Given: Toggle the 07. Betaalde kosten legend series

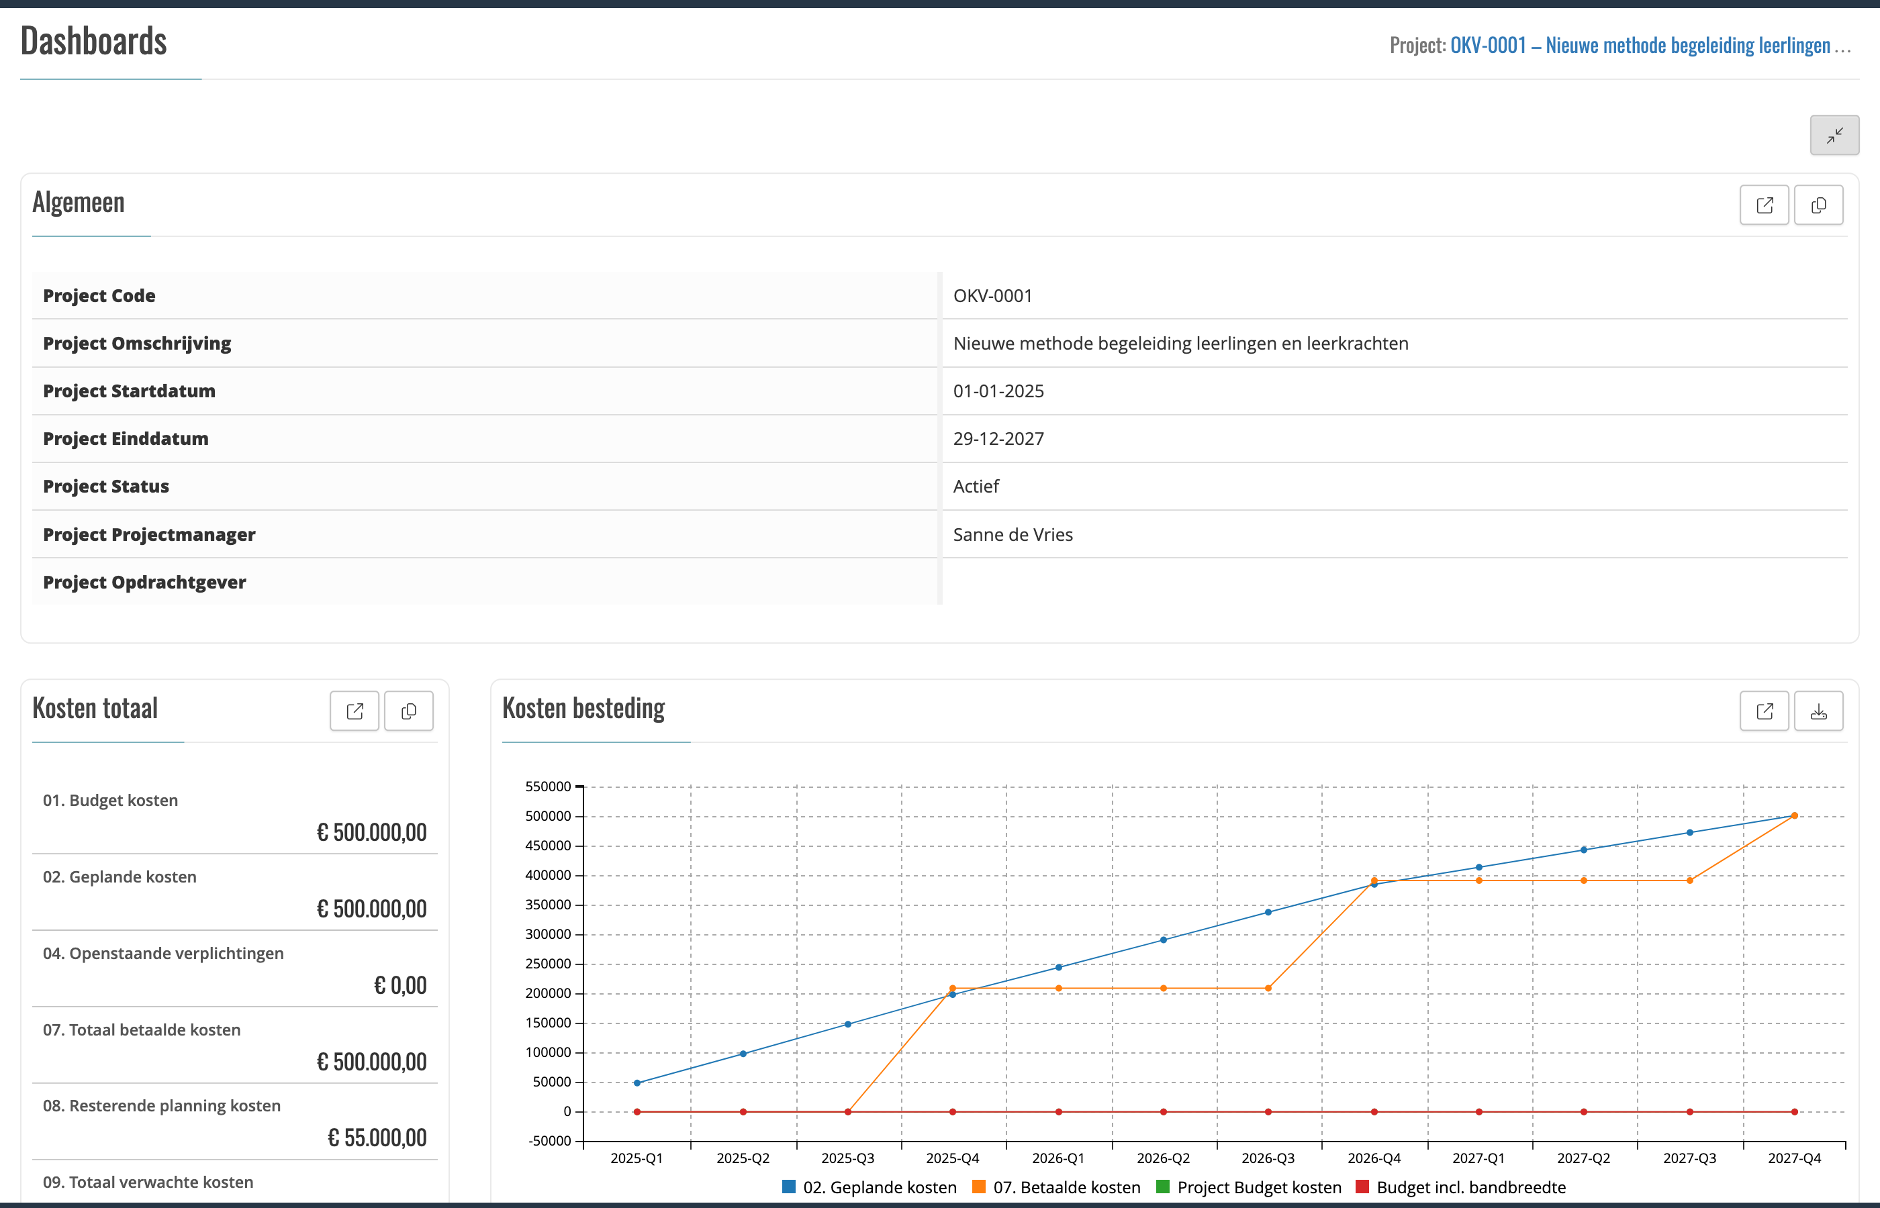Looking at the screenshot, I should click(1066, 1187).
